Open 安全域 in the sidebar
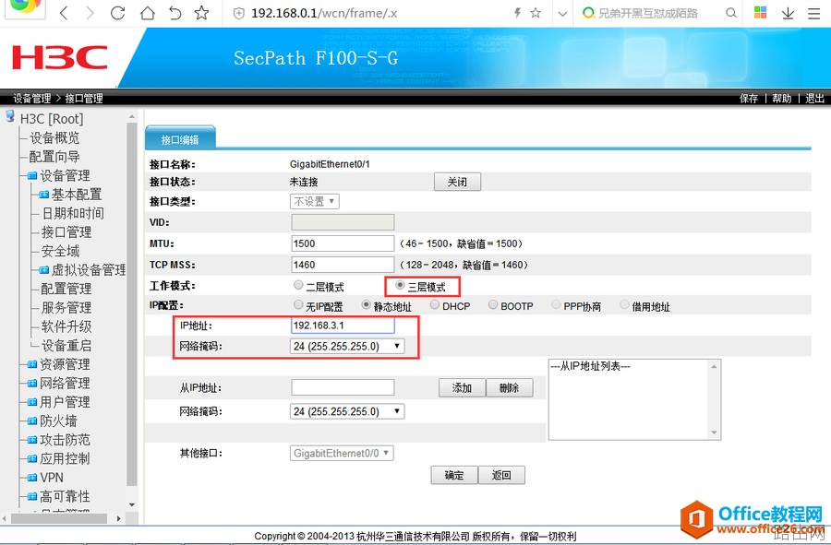This screenshot has height=545, width=831. (60, 252)
